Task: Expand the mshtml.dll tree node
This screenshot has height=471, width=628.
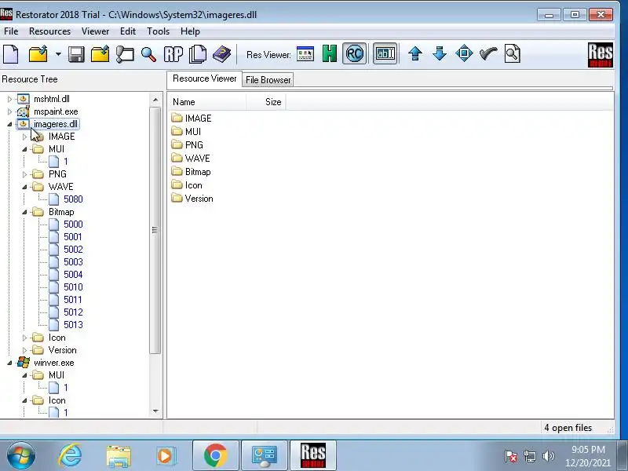Action: pyautogui.click(x=10, y=99)
